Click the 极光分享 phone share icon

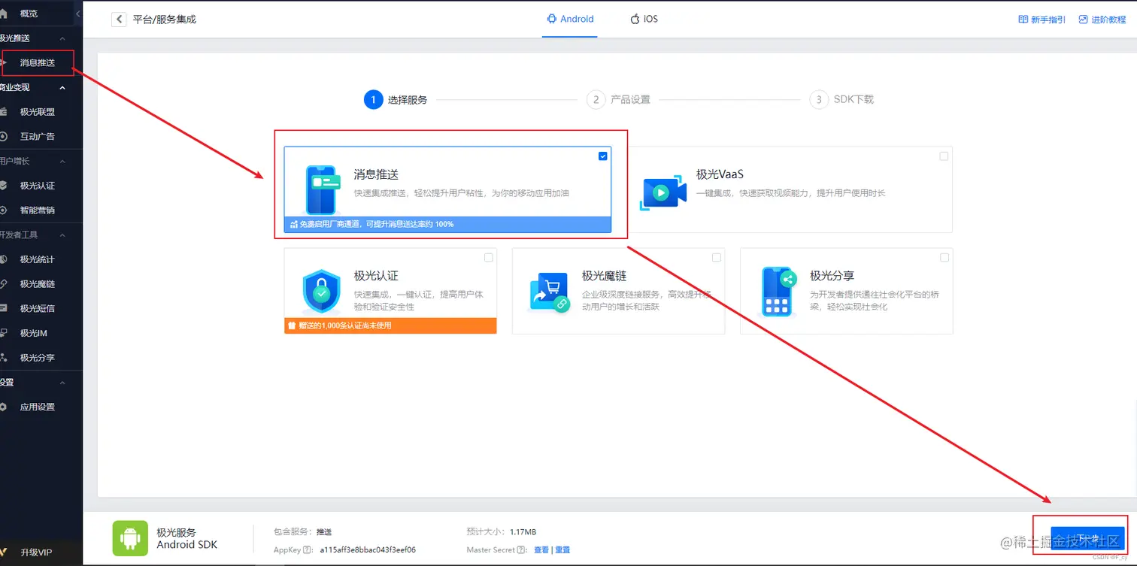(778, 291)
